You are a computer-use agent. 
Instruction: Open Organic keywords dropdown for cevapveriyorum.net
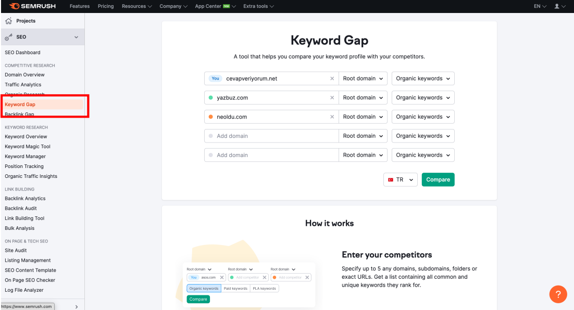tap(423, 79)
